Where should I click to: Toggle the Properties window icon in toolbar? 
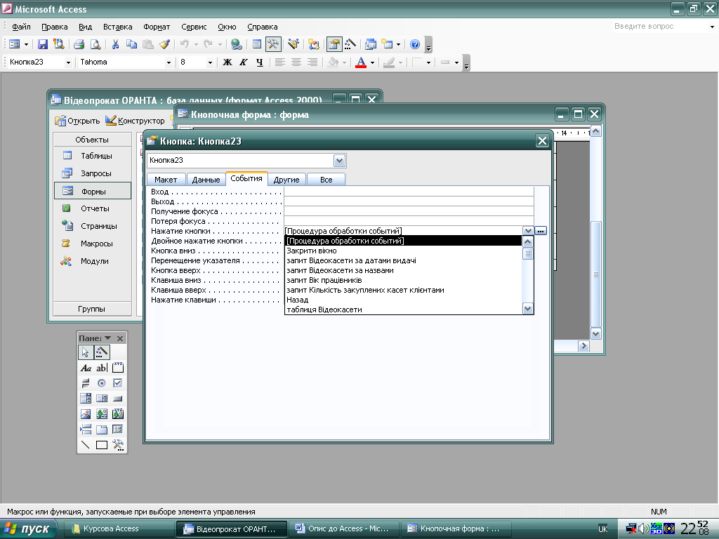334,44
